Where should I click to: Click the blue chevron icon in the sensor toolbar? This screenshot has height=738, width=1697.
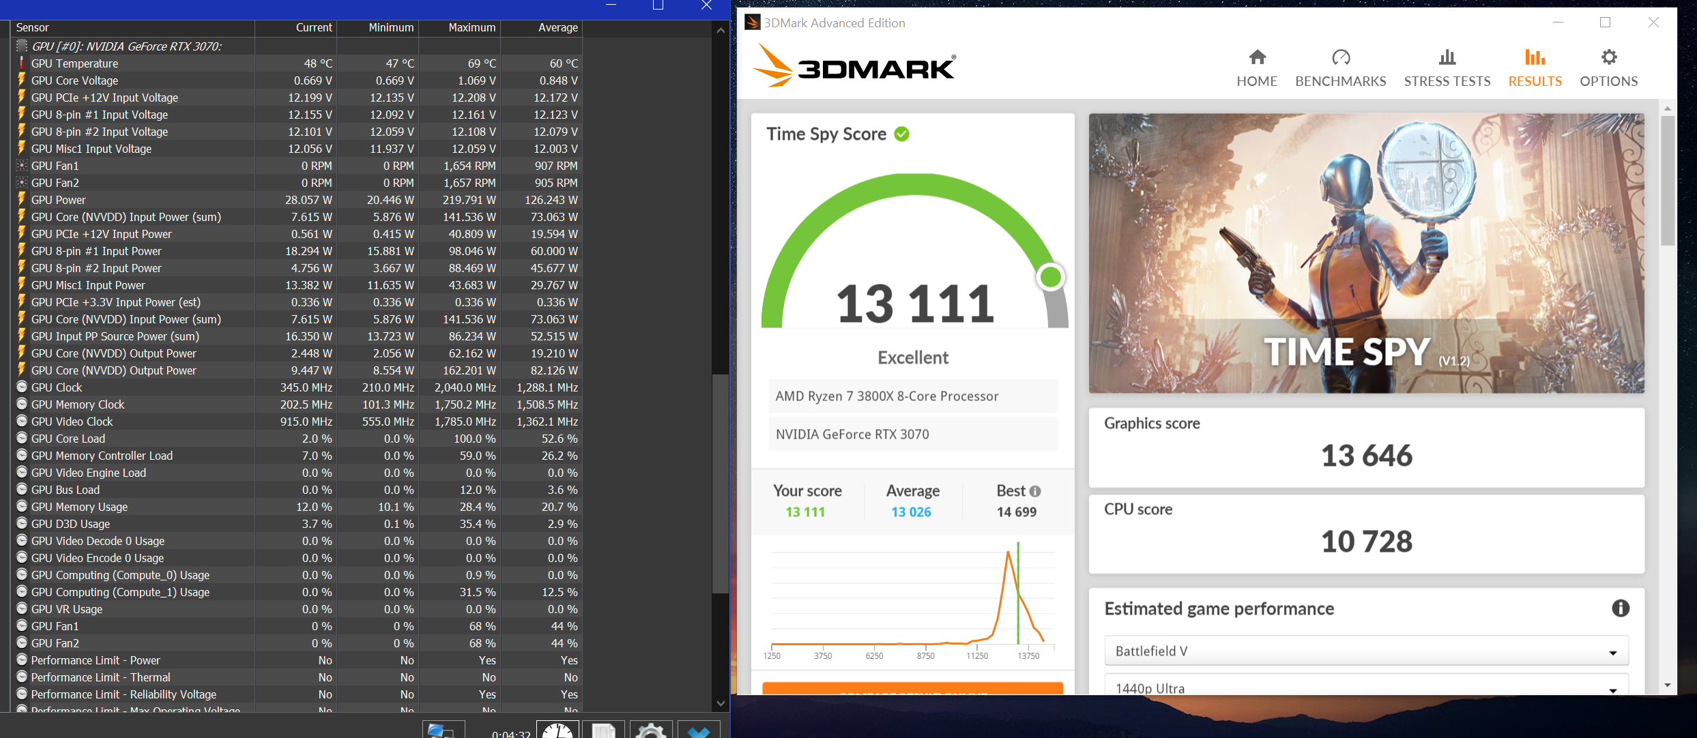699,729
